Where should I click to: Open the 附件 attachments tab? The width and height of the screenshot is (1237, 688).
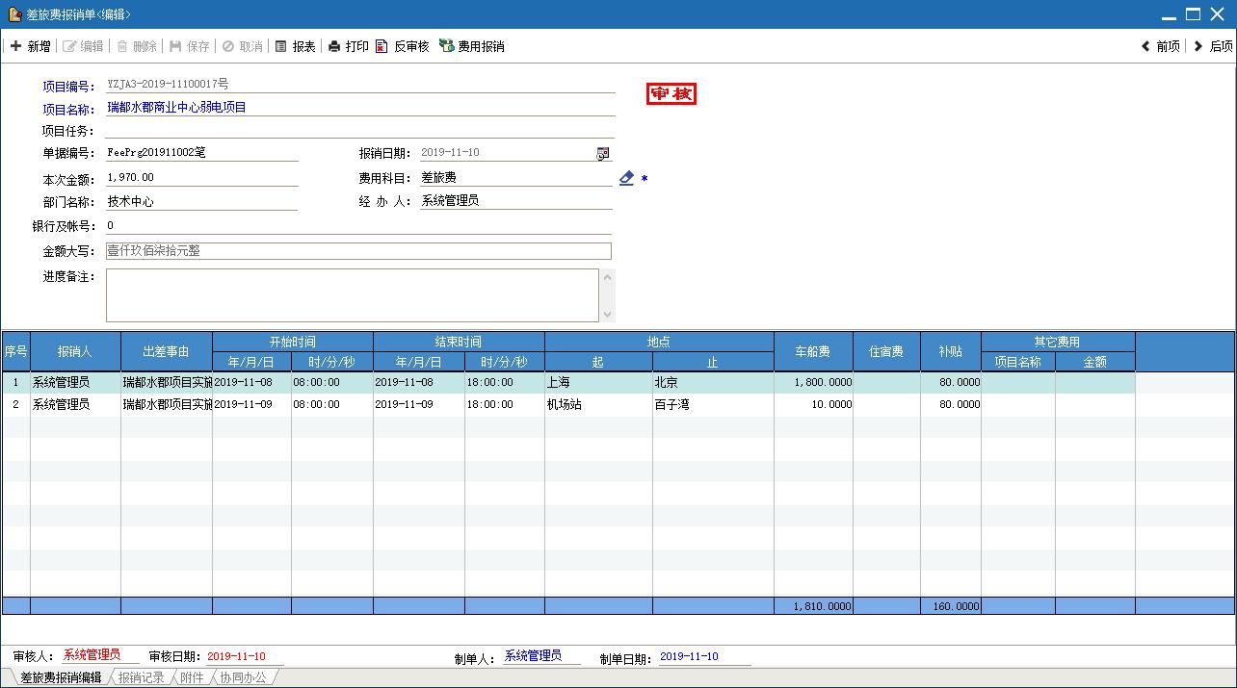(x=192, y=677)
